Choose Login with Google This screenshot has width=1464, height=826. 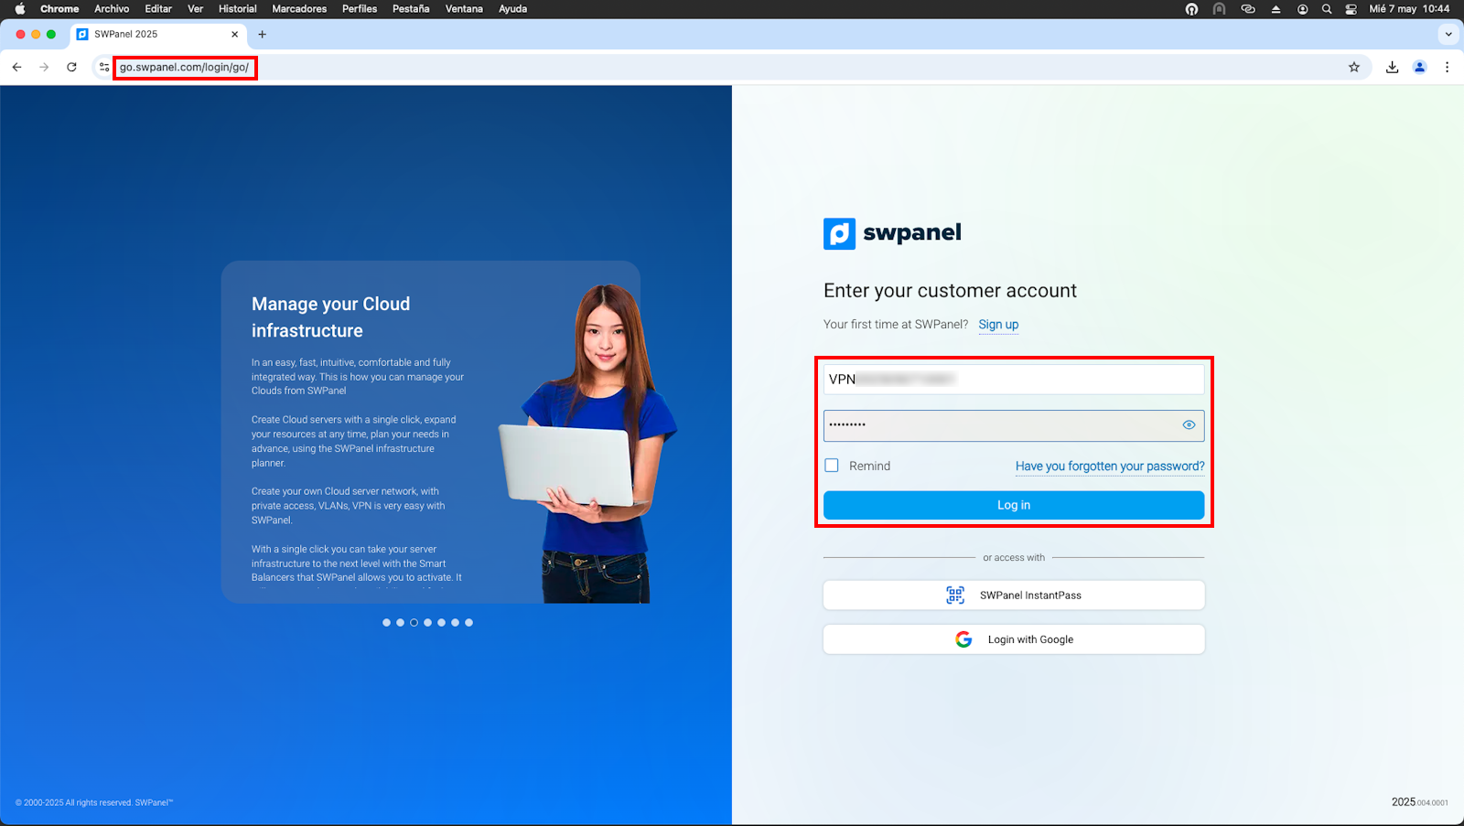1014,639
